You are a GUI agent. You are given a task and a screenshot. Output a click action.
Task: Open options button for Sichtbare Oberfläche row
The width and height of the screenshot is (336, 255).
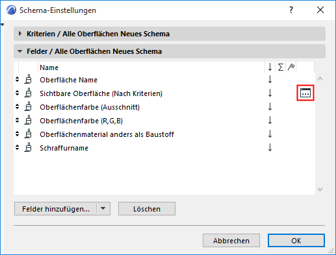tap(305, 93)
